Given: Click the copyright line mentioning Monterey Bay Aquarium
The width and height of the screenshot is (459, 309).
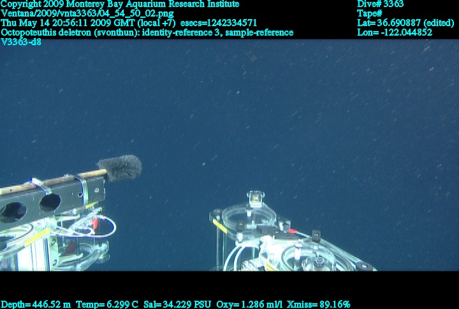Looking at the screenshot, I should click(x=120, y=4).
